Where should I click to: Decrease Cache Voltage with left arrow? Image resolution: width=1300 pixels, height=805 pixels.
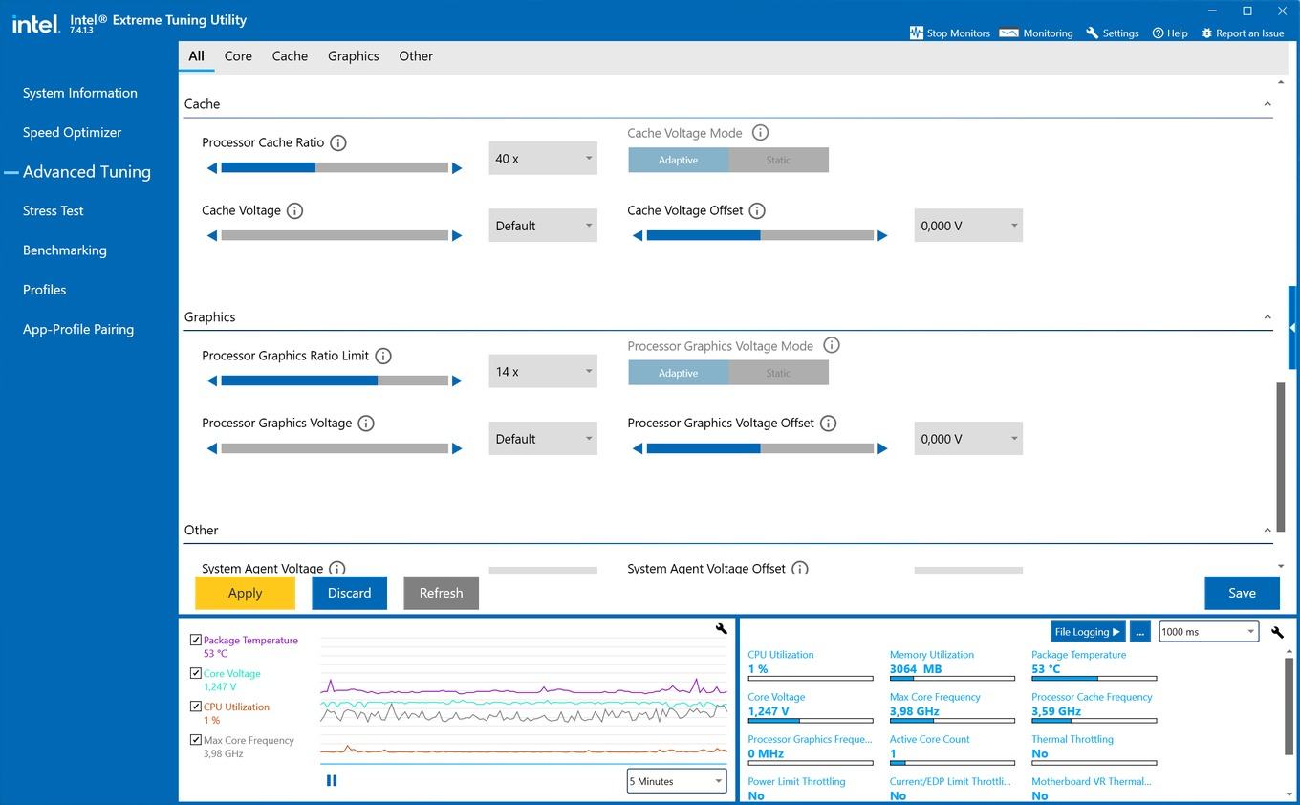[x=211, y=235]
